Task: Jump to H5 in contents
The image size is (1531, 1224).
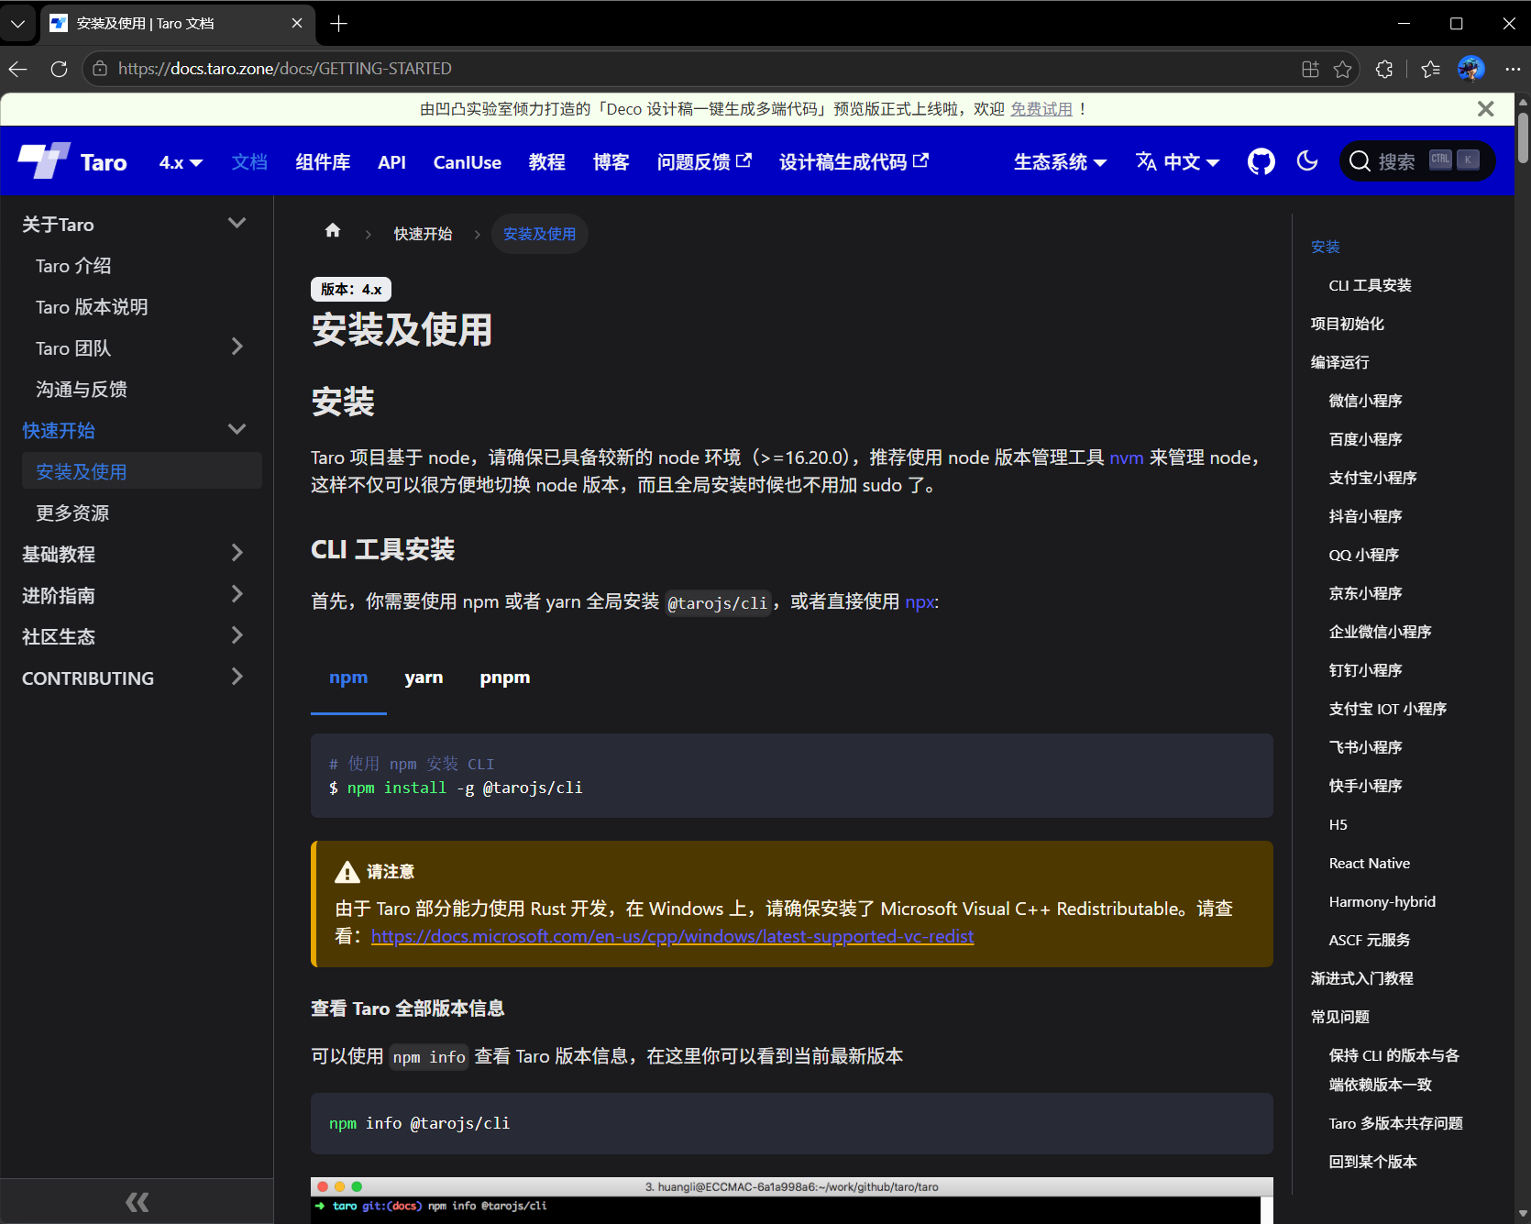Action: (x=1338, y=824)
